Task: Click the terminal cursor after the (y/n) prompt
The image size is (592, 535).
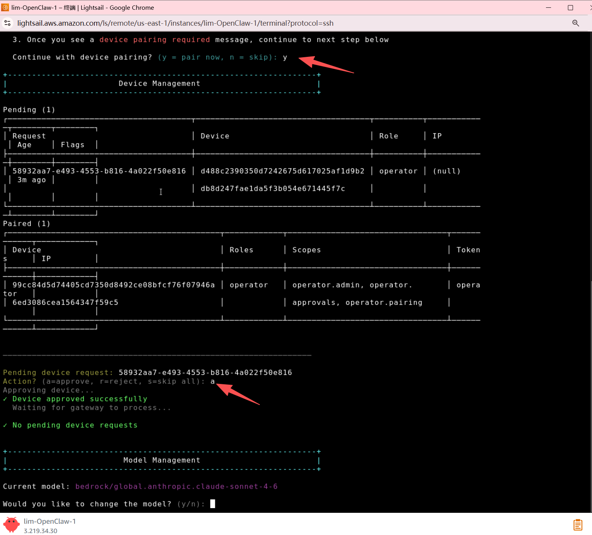Action: coord(213,504)
